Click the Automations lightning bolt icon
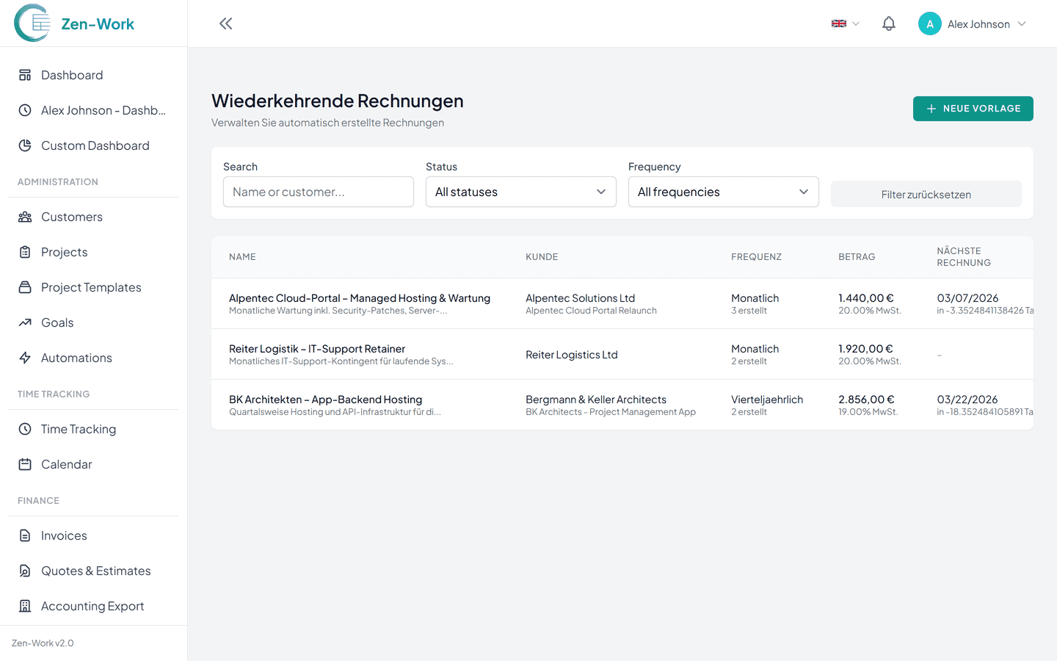 [x=24, y=358]
